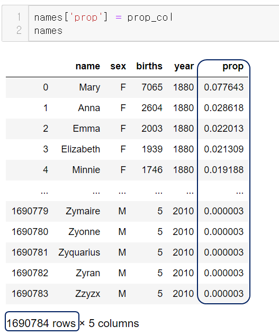Click births value 2604
This screenshot has width=279, height=335.
pyautogui.click(x=152, y=108)
